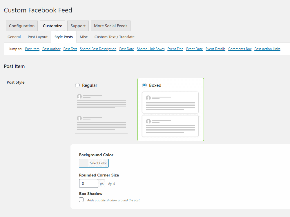Enable the Box Shadow checkbox
The image size is (290, 217).
click(x=81, y=200)
